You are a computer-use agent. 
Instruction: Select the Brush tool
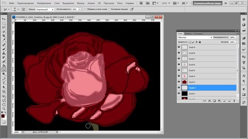coord(4,49)
